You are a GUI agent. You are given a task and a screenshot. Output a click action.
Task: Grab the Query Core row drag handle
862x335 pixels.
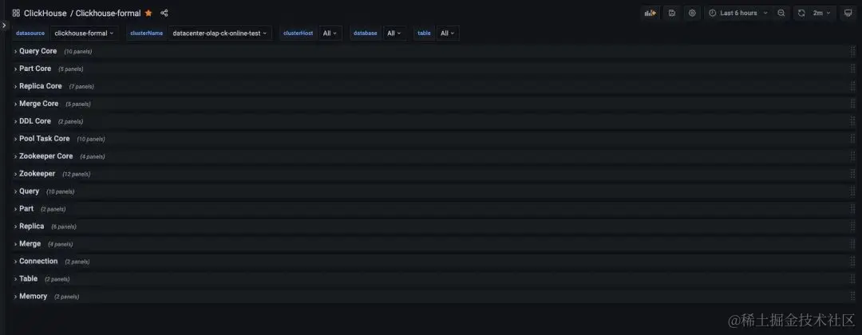[x=852, y=51]
